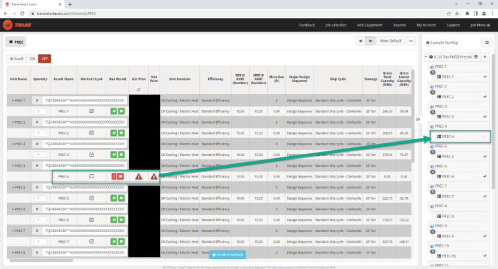Click the right-arrow column button beside View: Default
498x269 pixels.
tap(370, 41)
